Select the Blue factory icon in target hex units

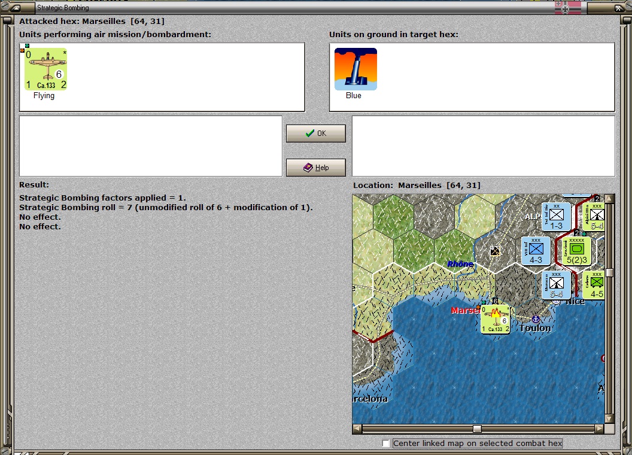pos(355,69)
